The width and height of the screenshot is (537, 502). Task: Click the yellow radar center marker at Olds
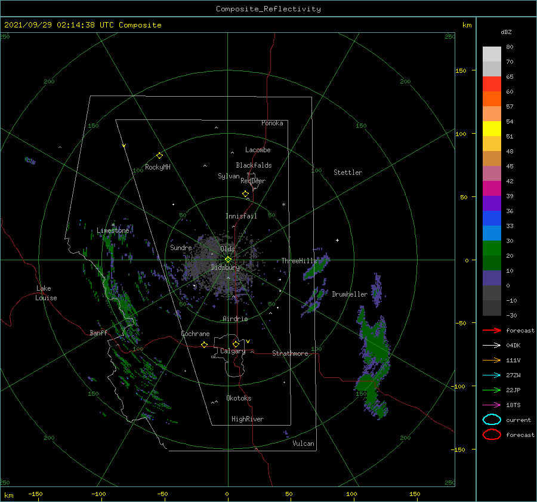pos(228,260)
